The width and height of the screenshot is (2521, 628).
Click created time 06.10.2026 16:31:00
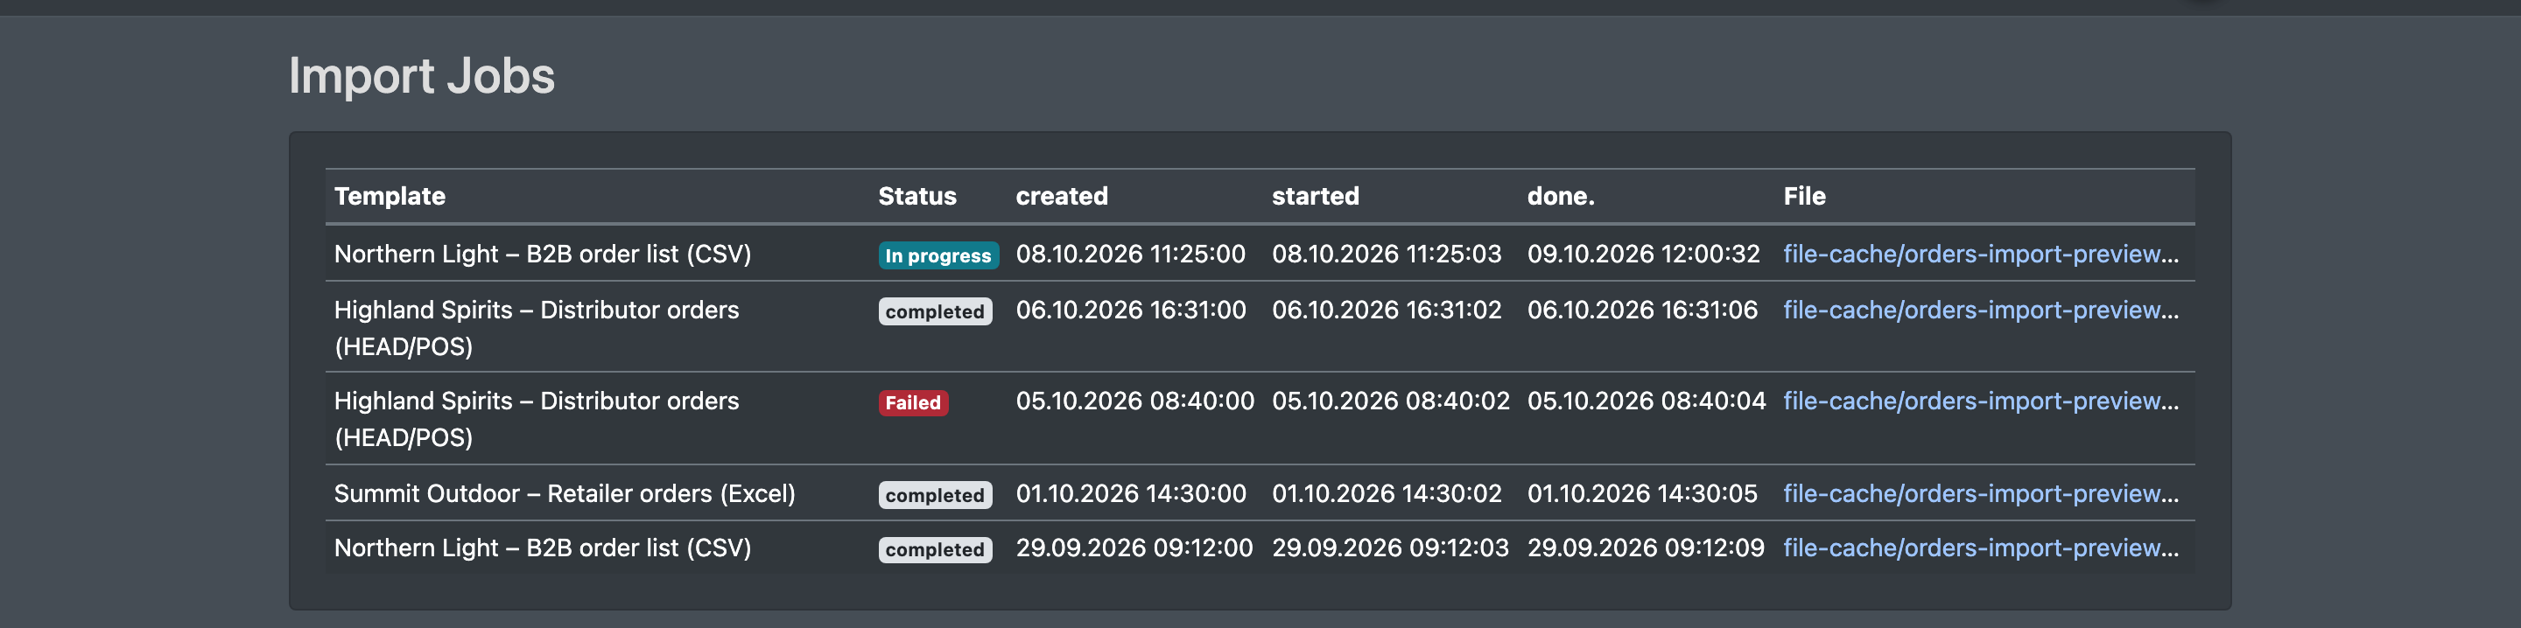coord(1130,311)
